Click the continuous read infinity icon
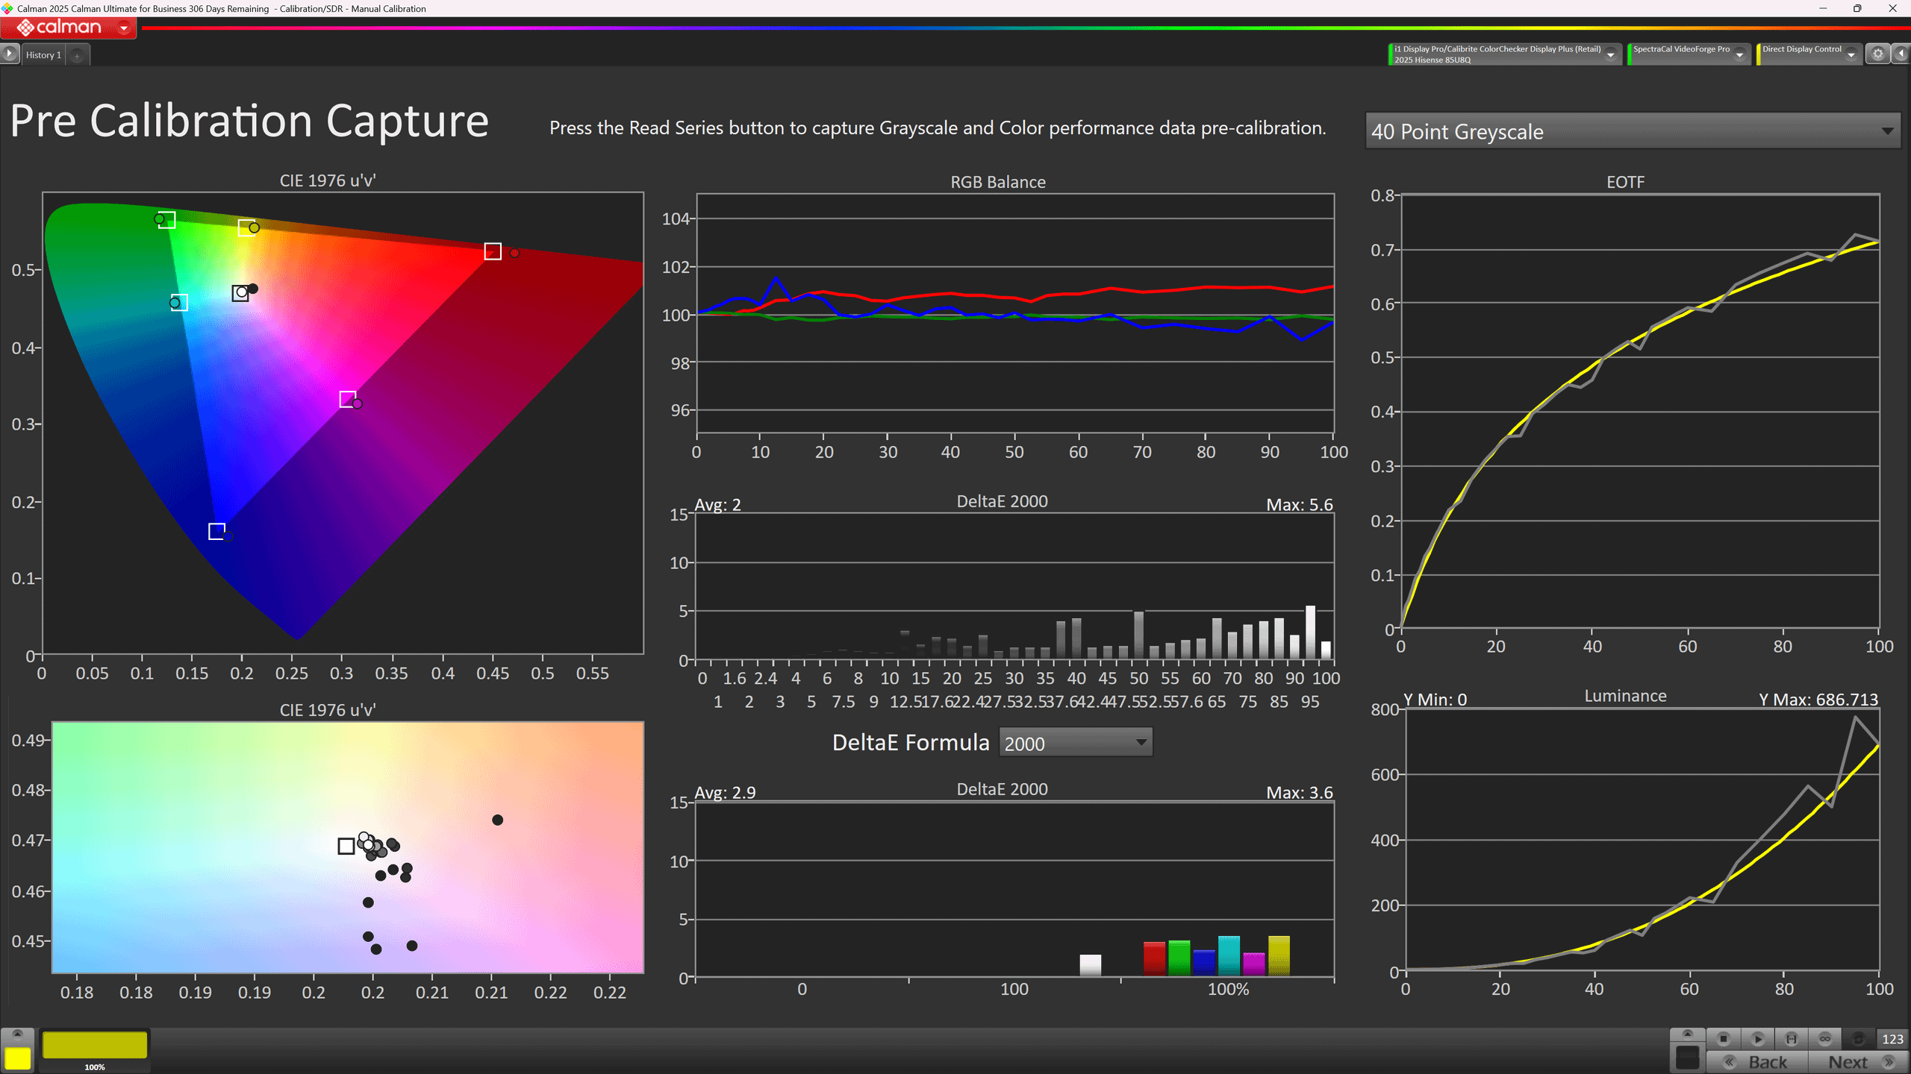 click(1824, 1038)
